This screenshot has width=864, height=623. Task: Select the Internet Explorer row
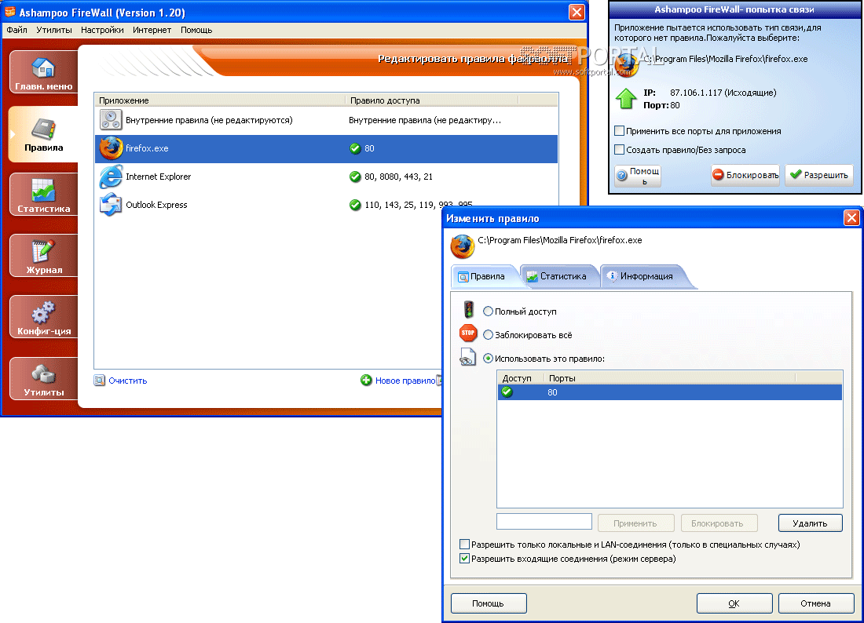(326, 177)
